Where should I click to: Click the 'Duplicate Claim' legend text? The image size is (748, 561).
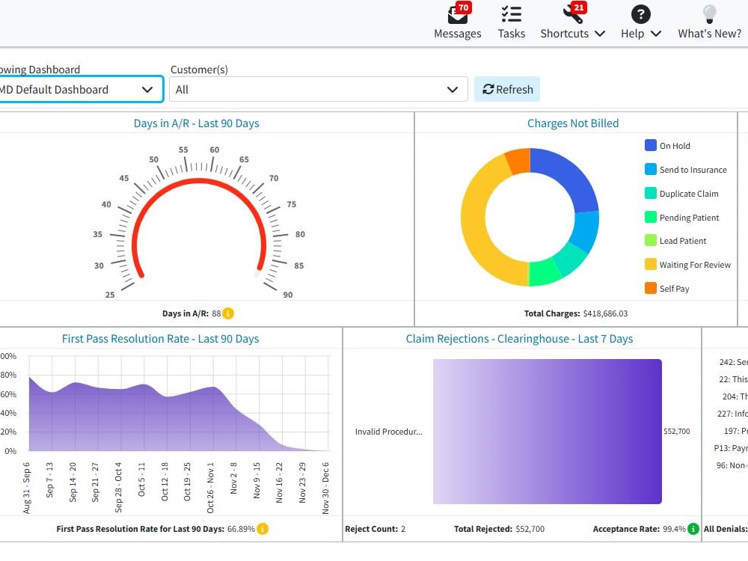coord(689,194)
